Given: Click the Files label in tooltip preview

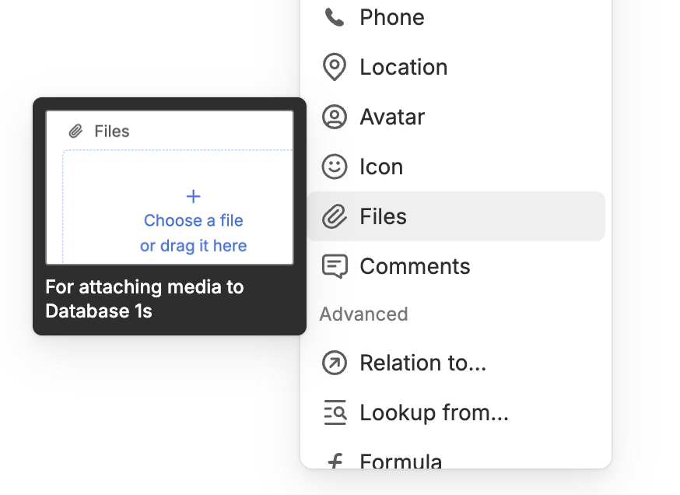Looking at the screenshot, I should 112,131.
